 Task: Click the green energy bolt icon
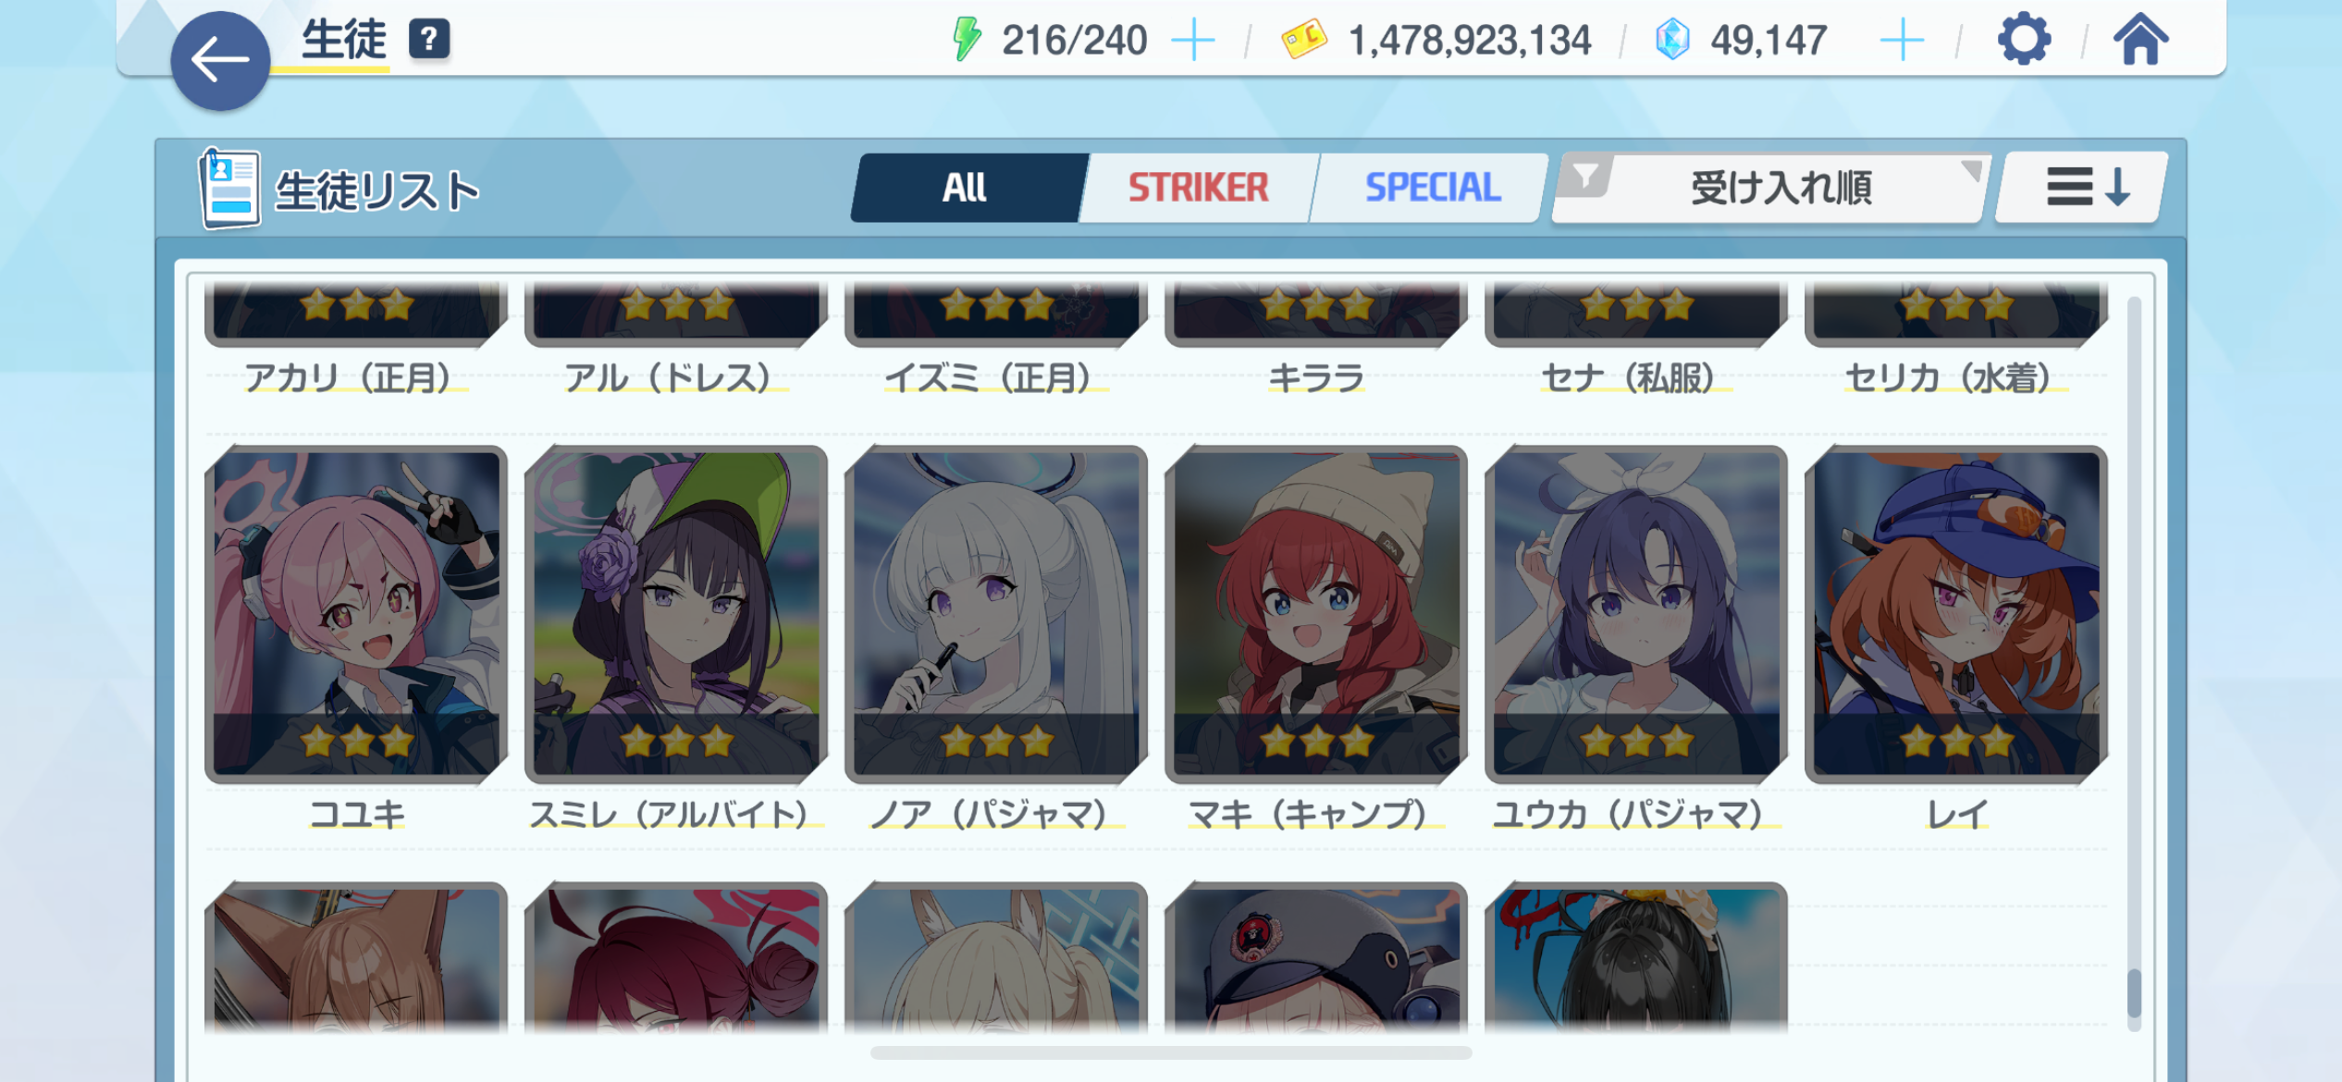(967, 40)
